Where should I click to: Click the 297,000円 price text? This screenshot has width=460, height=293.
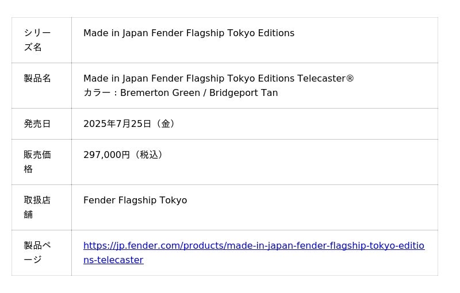(x=106, y=155)
